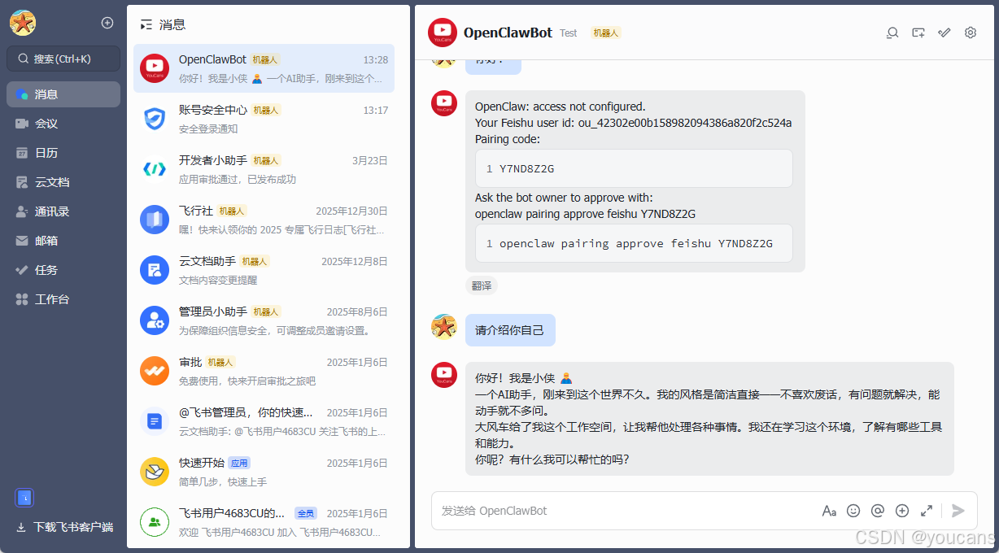Open the OpenClawBot conversation

point(264,68)
